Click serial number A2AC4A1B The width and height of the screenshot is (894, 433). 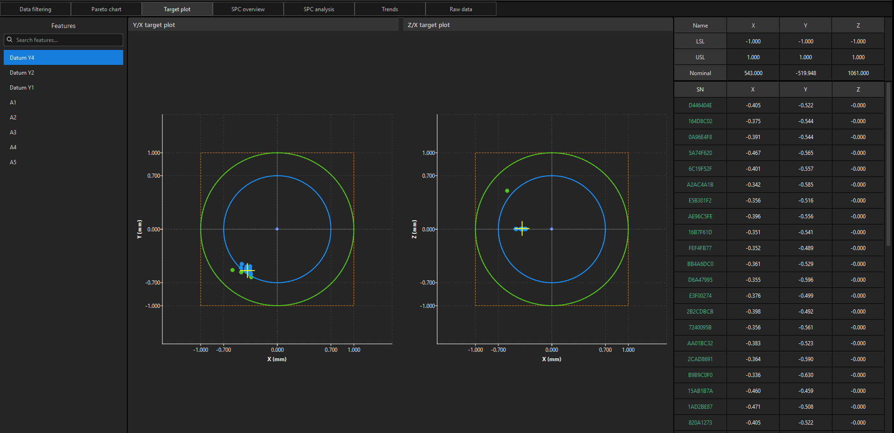700,185
